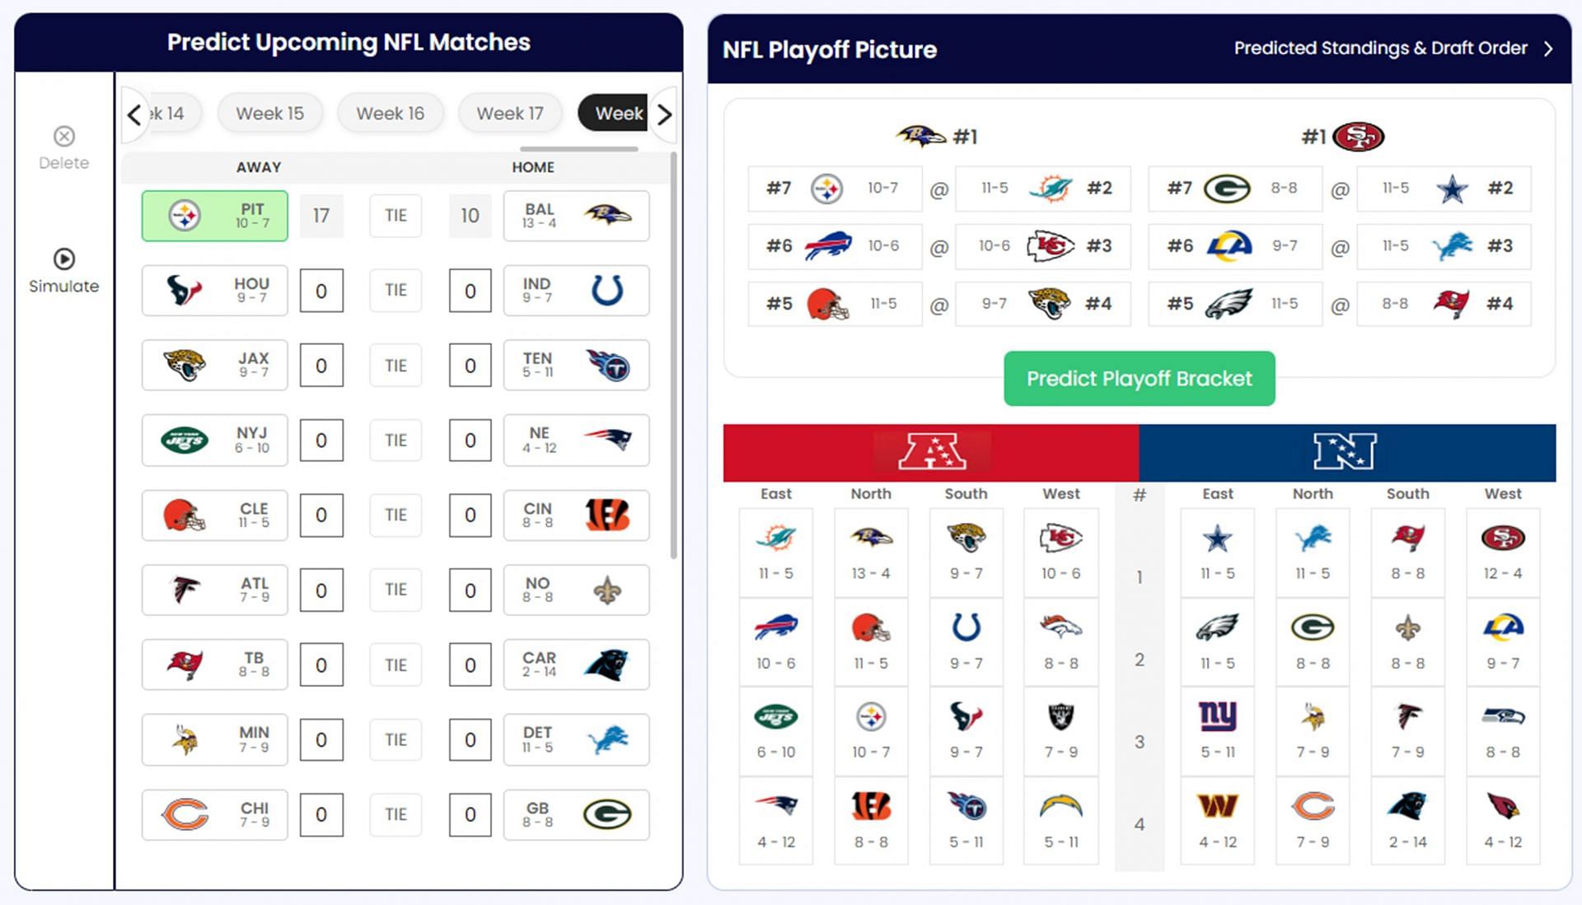1582x905 pixels.
Task: Select the Pittsburgh Steelers away team icon
Action: tap(181, 217)
